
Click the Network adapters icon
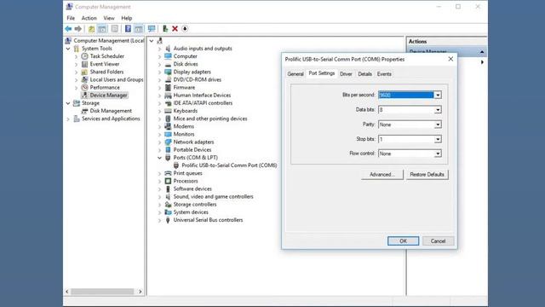pos(168,142)
